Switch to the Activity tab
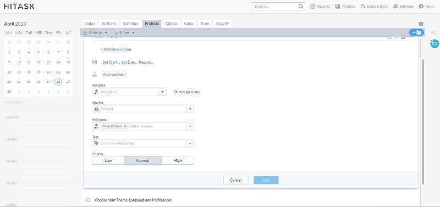Viewport: 440px width, 207px height. click(x=222, y=24)
